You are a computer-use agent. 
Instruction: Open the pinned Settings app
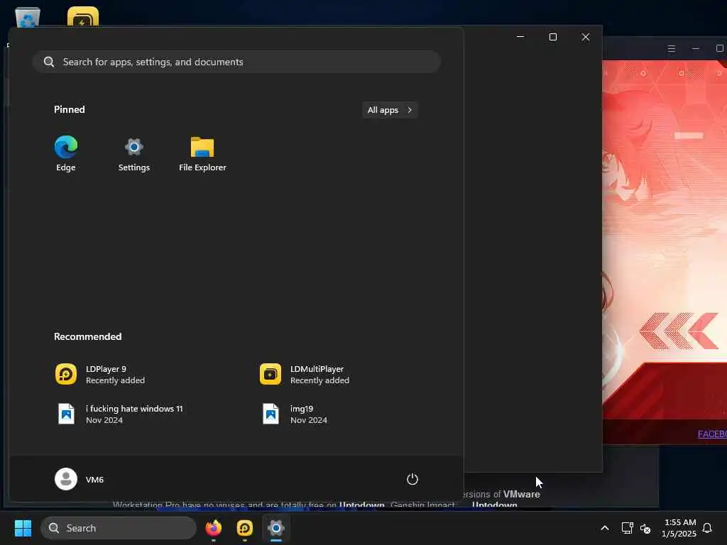pos(134,154)
